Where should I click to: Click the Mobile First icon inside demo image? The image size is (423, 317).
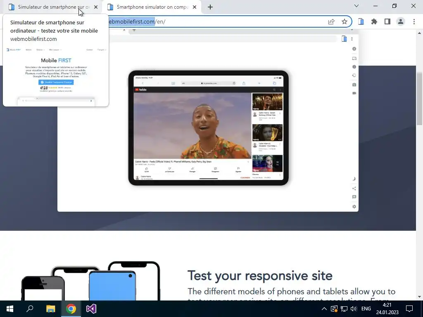[344, 39]
